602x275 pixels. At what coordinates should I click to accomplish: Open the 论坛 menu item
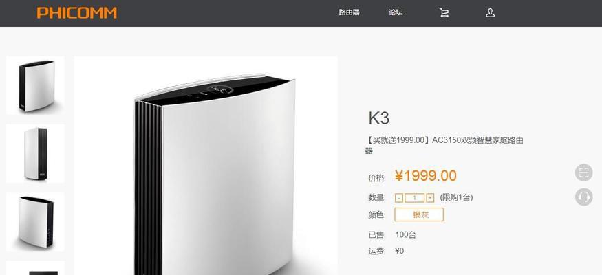pos(396,12)
